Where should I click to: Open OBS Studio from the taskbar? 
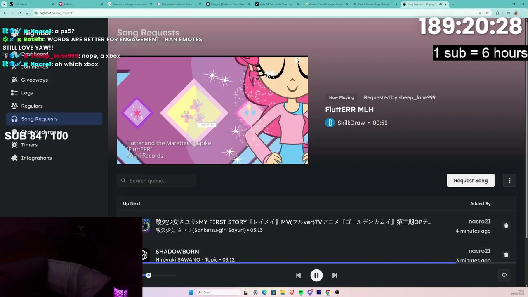click(337, 292)
